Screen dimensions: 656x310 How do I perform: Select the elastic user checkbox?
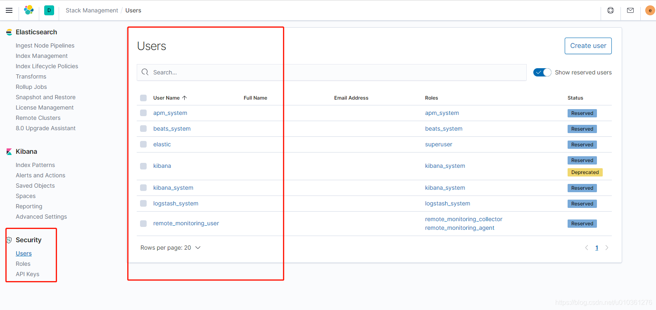point(143,144)
